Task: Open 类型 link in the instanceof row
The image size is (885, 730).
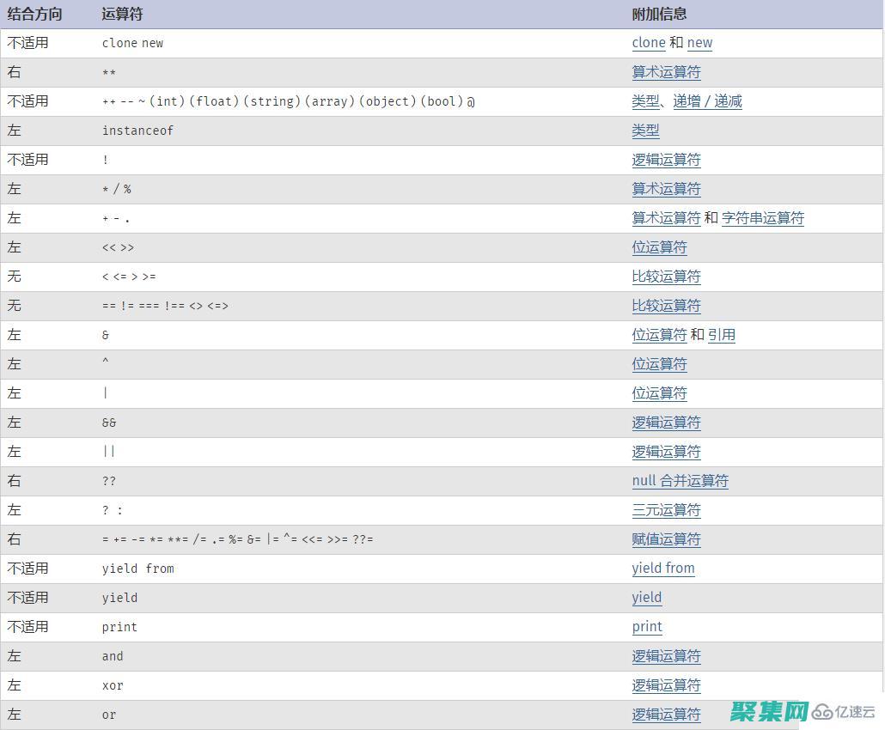Action: (x=645, y=131)
